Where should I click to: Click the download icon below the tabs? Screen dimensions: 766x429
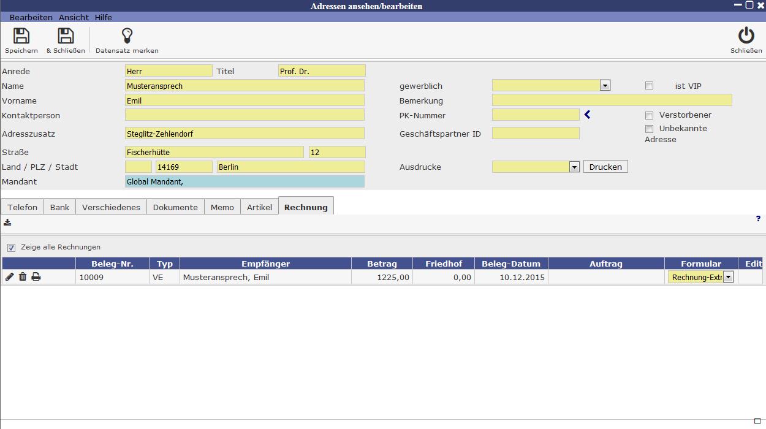click(x=7, y=222)
